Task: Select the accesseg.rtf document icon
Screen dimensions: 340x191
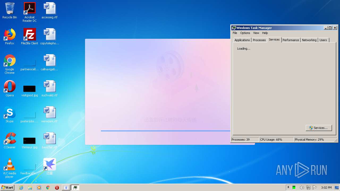Action: [49, 11]
